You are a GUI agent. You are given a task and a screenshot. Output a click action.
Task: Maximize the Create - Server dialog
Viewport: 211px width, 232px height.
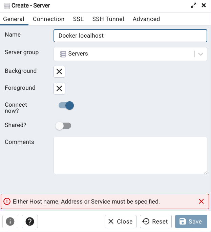pos(193,5)
